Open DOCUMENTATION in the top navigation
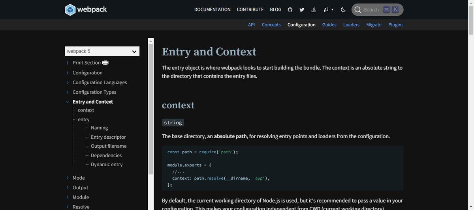 (x=213, y=9)
